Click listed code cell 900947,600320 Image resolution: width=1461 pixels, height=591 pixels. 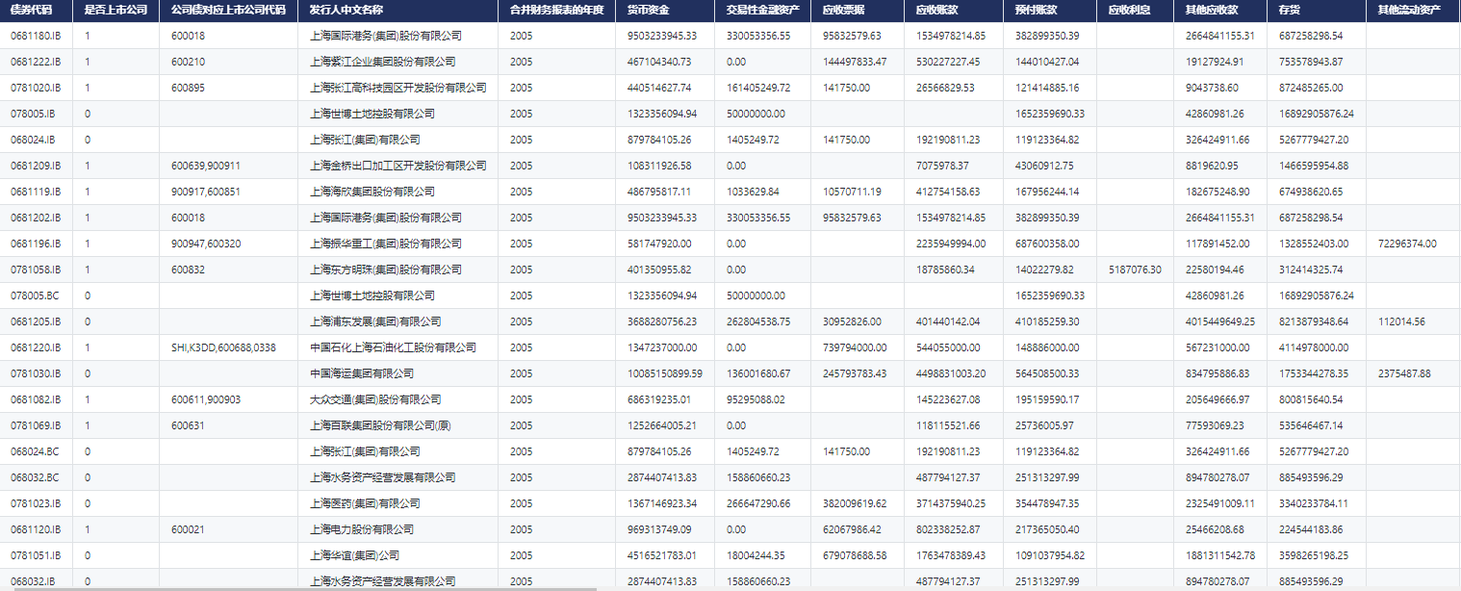click(206, 244)
